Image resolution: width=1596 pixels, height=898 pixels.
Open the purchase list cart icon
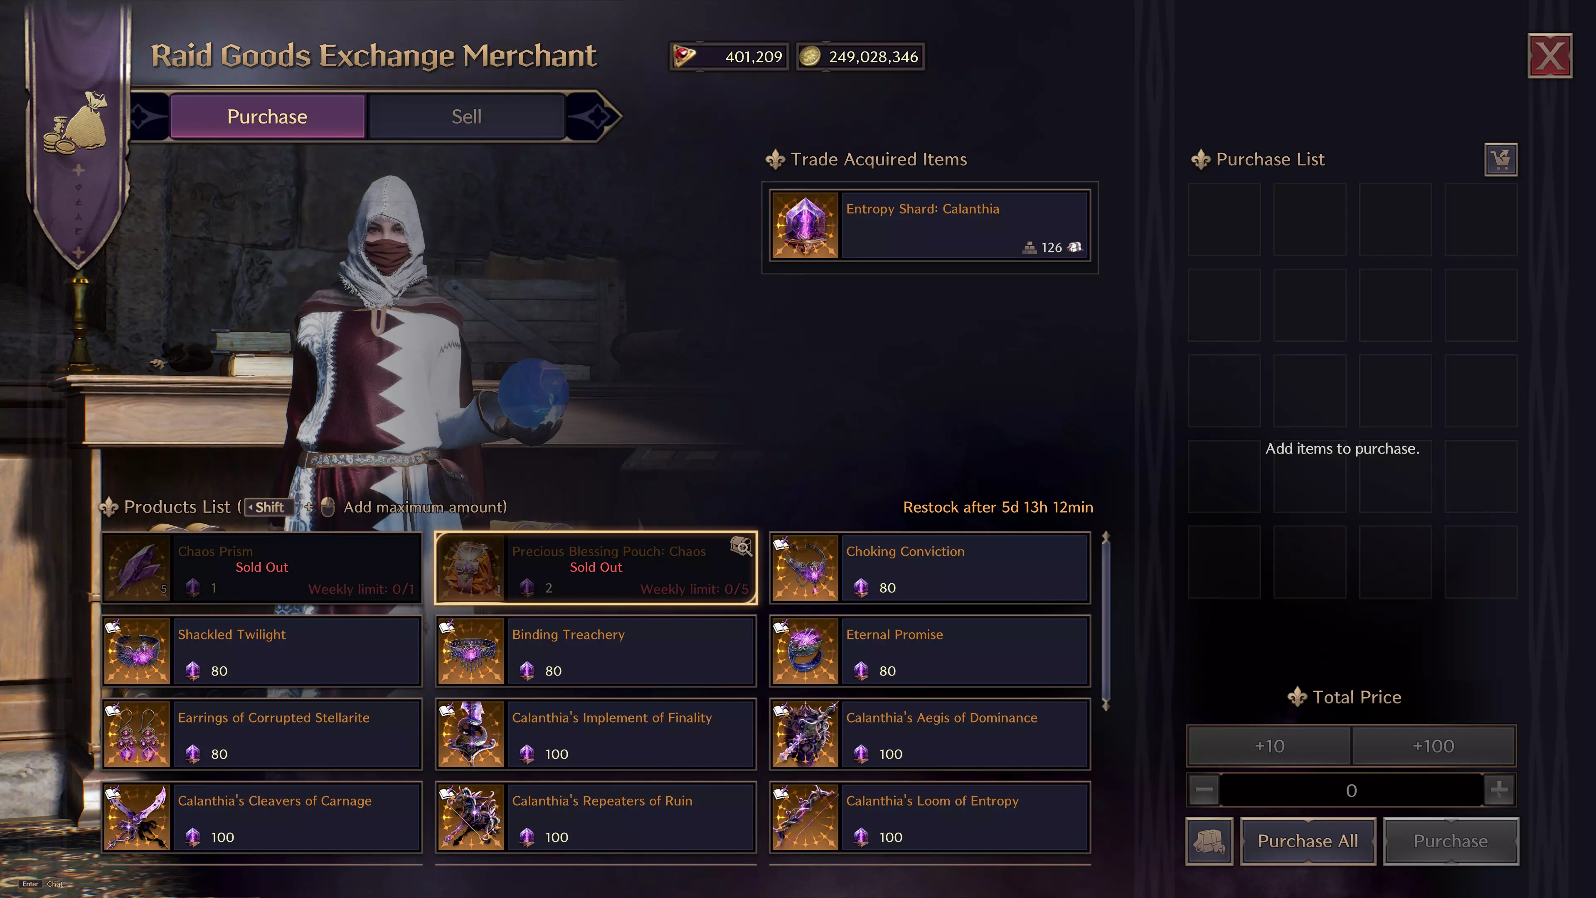[1500, 160]
